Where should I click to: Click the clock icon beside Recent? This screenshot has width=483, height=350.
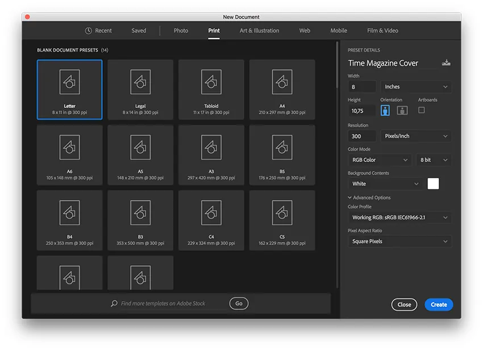(89, 31)
